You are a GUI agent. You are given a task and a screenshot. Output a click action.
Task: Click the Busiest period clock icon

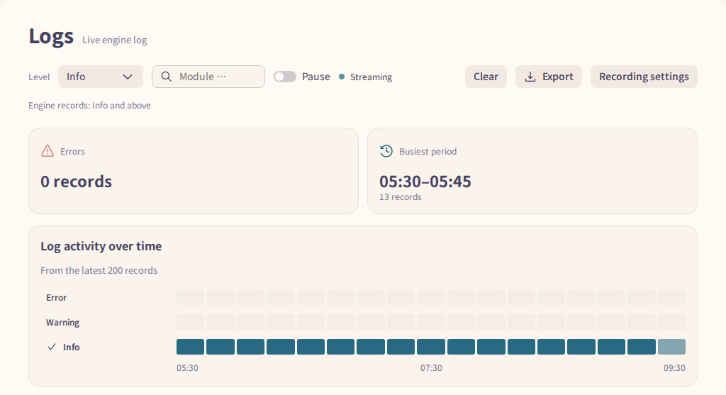[x=386, y=151]
